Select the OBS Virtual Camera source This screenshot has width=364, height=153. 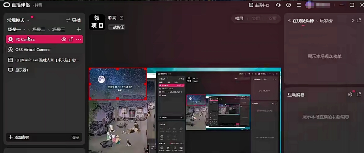[32, 50]
